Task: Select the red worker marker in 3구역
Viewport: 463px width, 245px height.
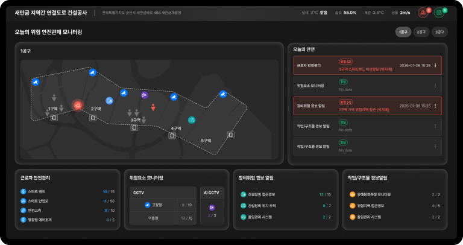Action: pyautogui.click(x=153, y=107)
